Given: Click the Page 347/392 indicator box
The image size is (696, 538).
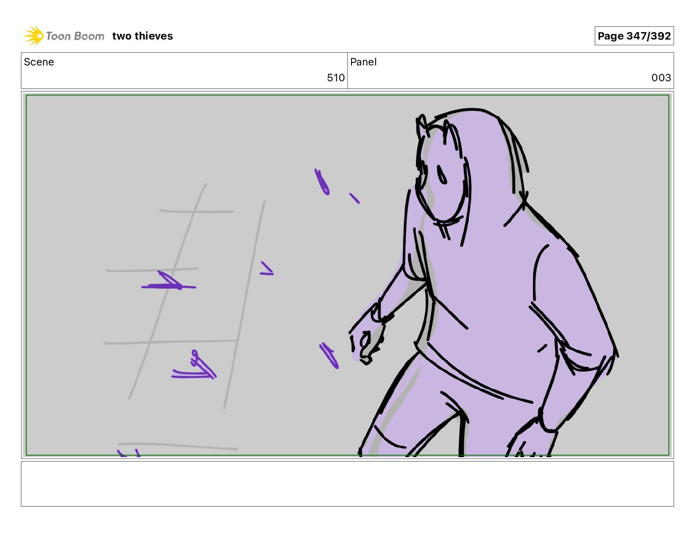Looking at the screenshot, I should pos(634,36).
